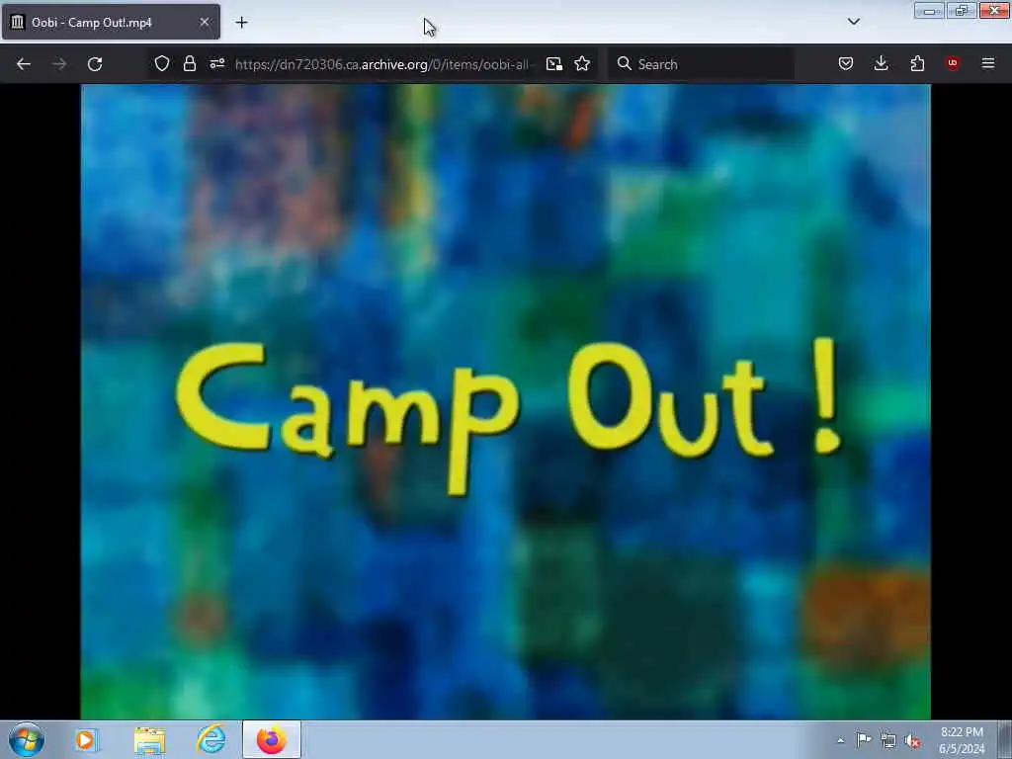The height and width of the screenshot is (759, 1012).
Task: Close the Oobi - Camp Out!.mp4 tab
Action: [x=205, y=22]
